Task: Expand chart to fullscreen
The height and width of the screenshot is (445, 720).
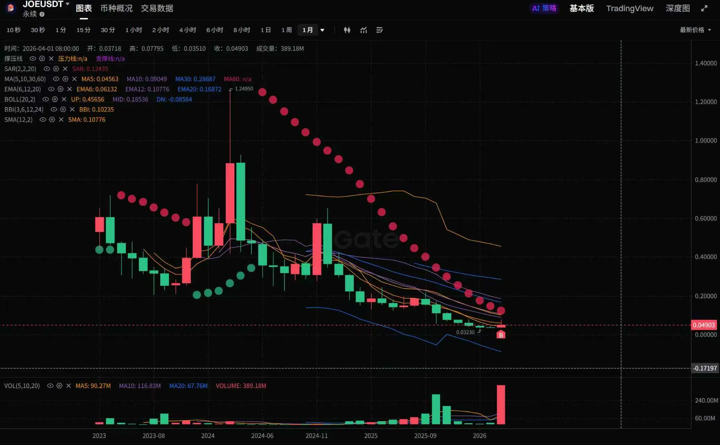Action: point(704,8)
